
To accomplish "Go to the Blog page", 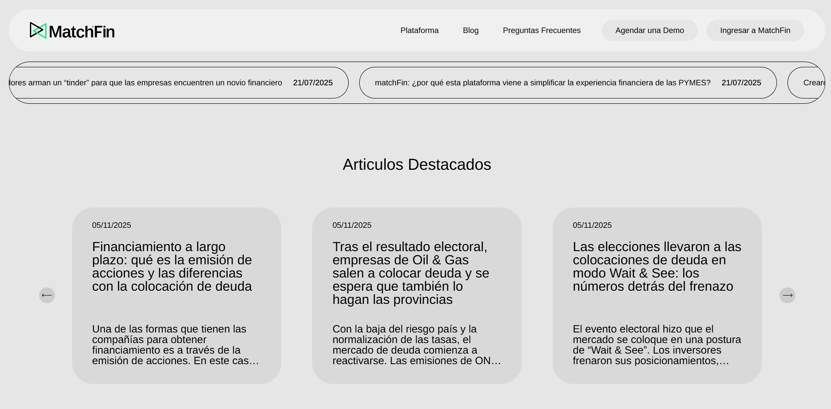I will pos(470,30).
